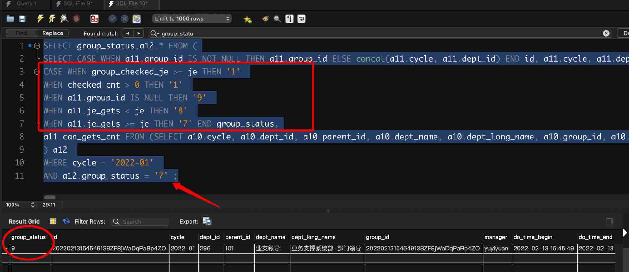
Task: Collapse the CASE block on line 3
Action: [36, 72]
